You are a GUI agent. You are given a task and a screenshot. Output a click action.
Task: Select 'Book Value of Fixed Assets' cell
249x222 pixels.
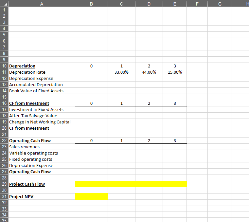point(42,91)
